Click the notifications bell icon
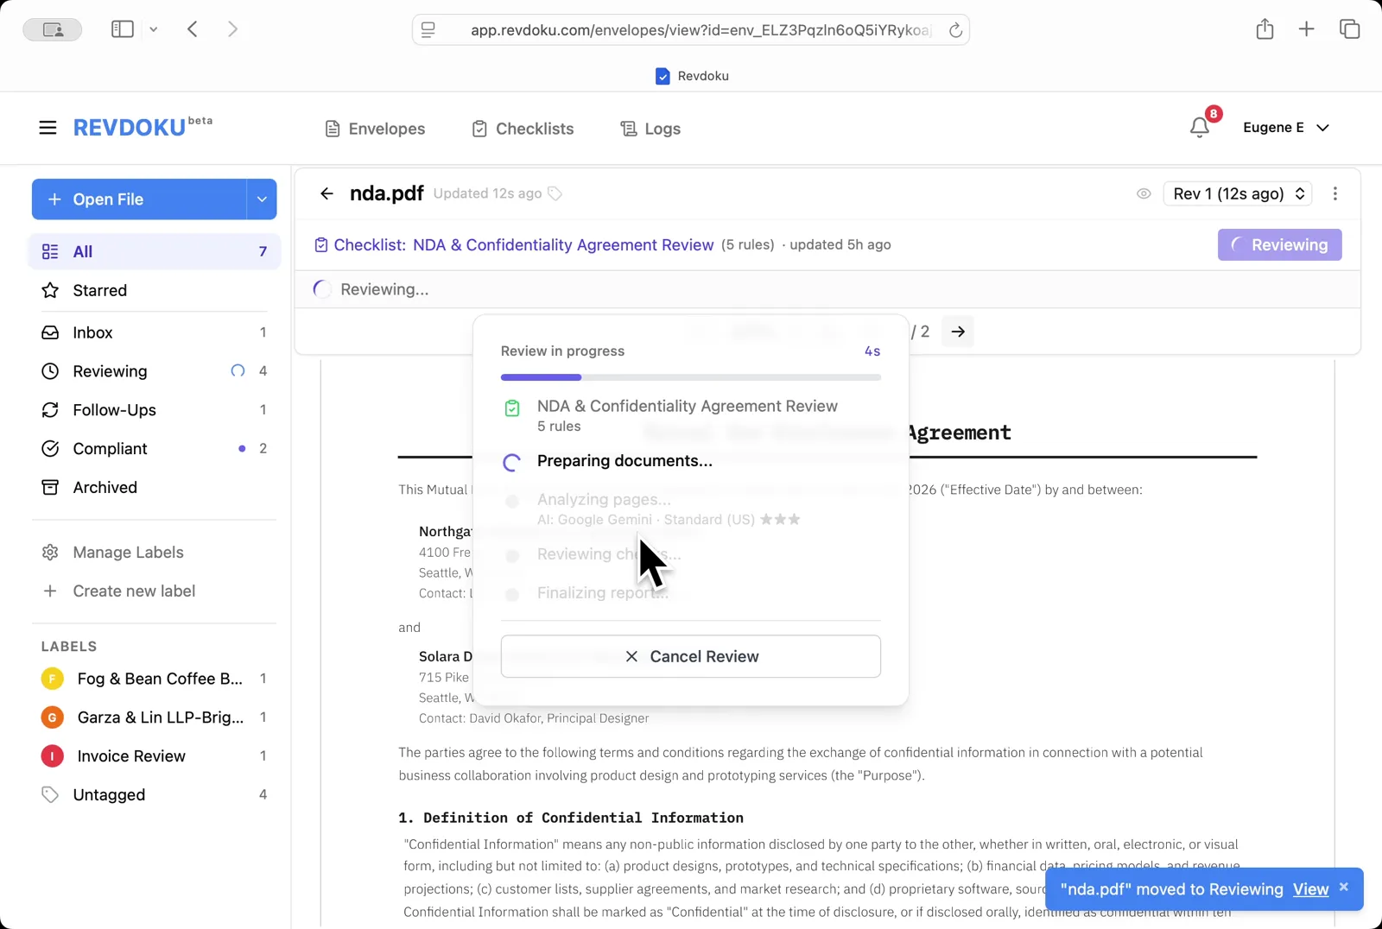The image size is (1382, 929). [1199, 128]
